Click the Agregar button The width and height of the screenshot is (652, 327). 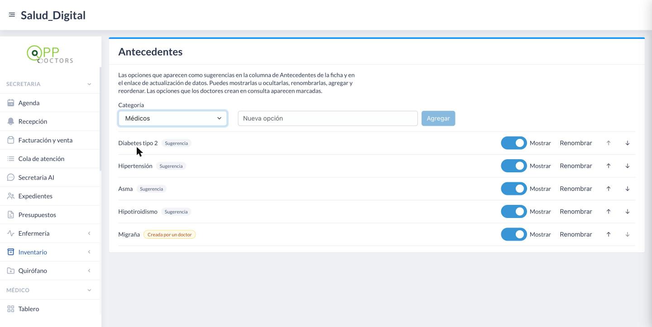(438, 118)
